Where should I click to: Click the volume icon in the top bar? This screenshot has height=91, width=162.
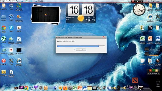tap(154, 1)
